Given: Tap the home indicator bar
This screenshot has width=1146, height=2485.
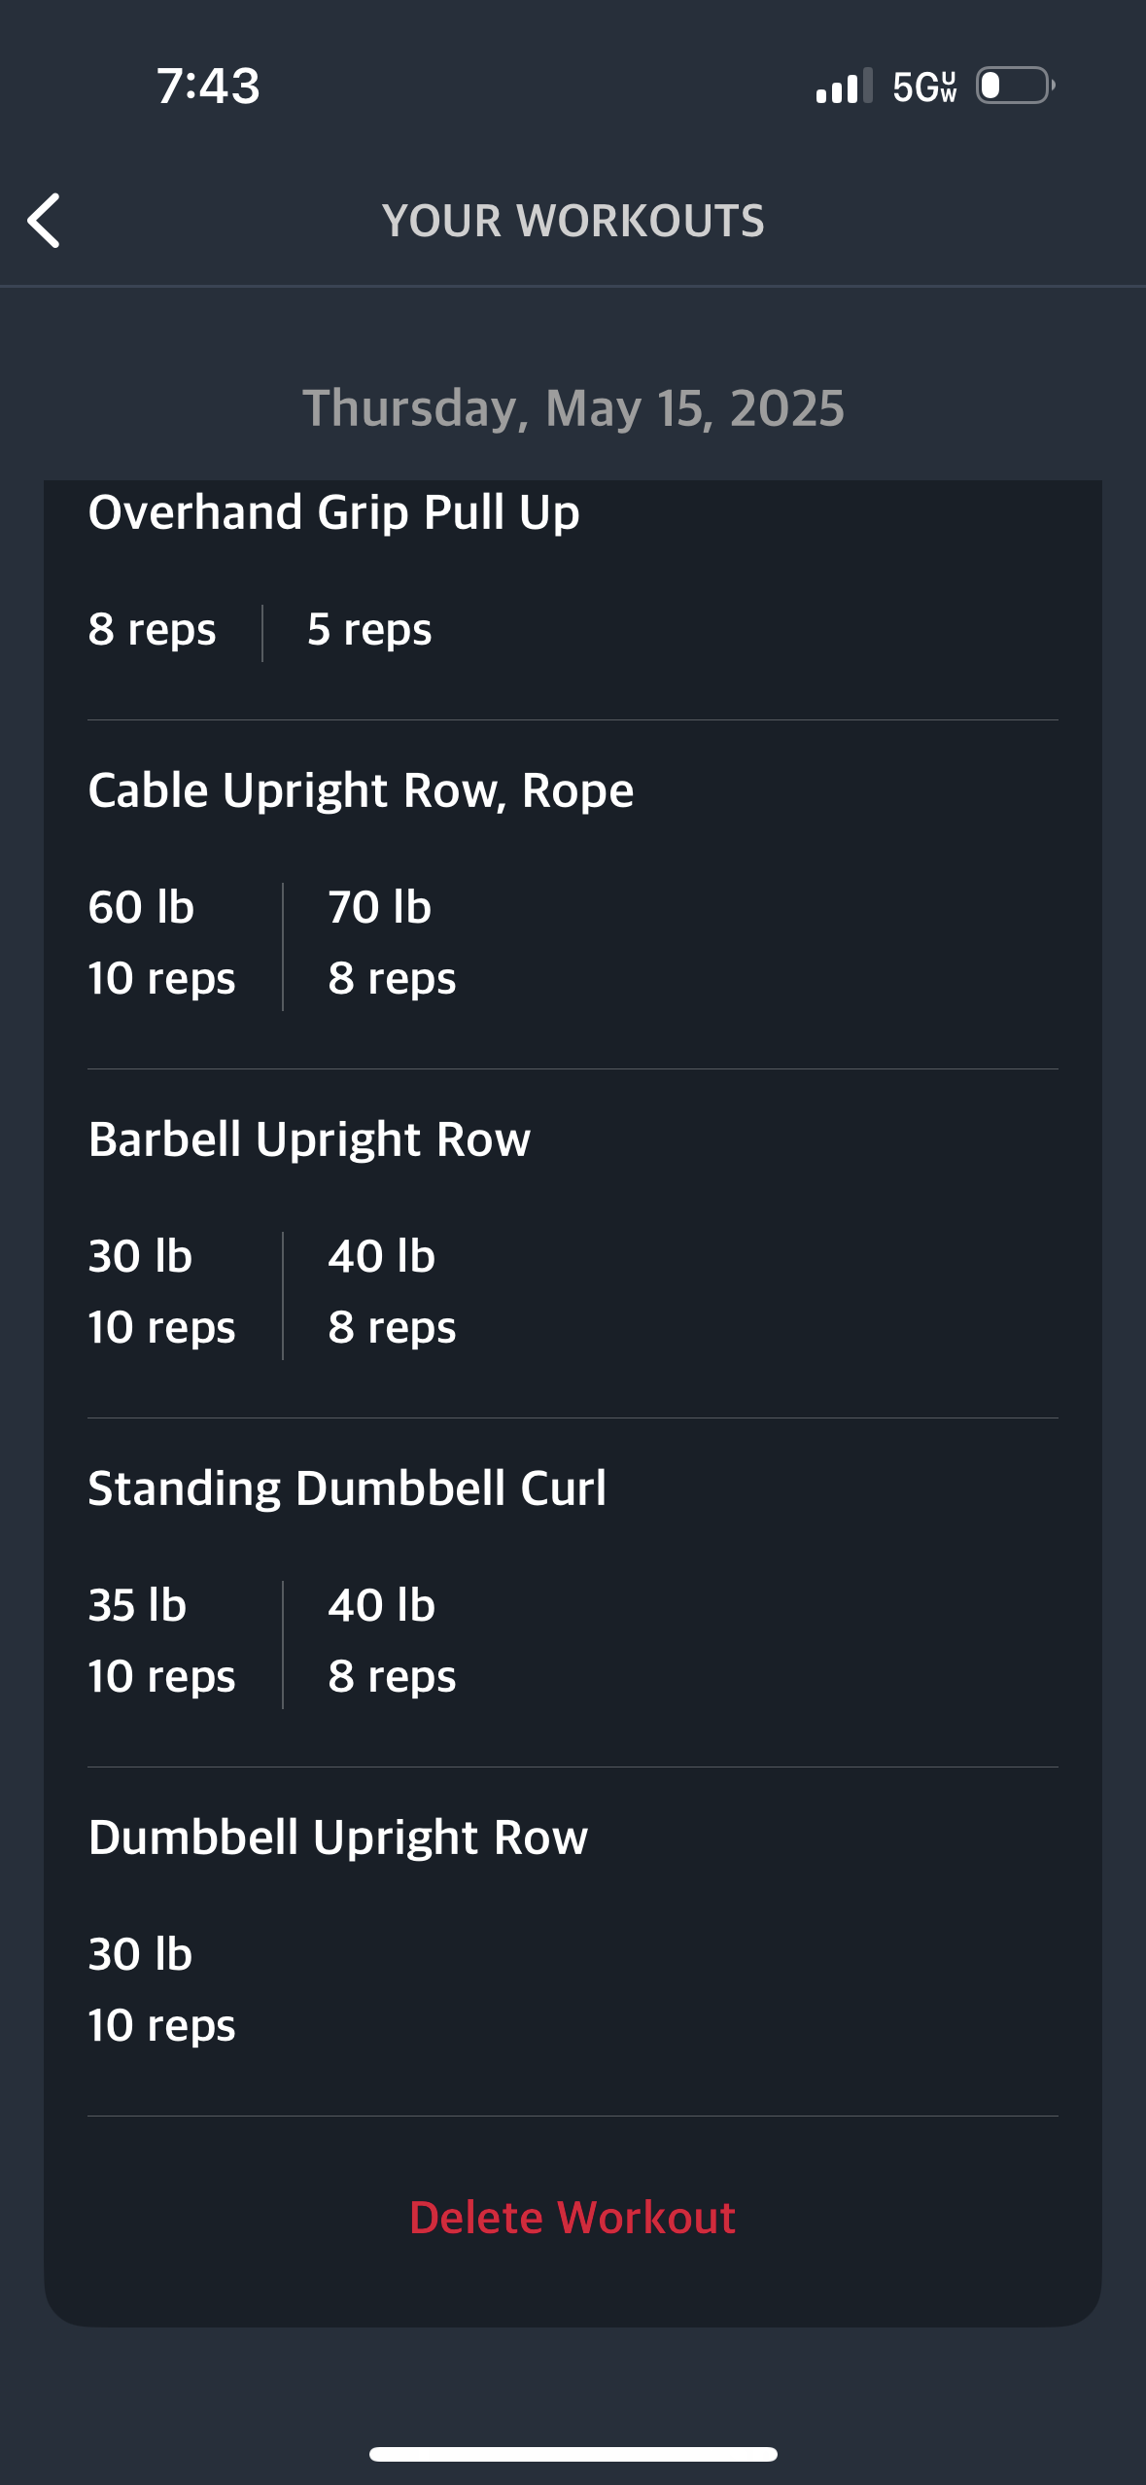Looking at the screenshot, I should [x=573, y=2454].
